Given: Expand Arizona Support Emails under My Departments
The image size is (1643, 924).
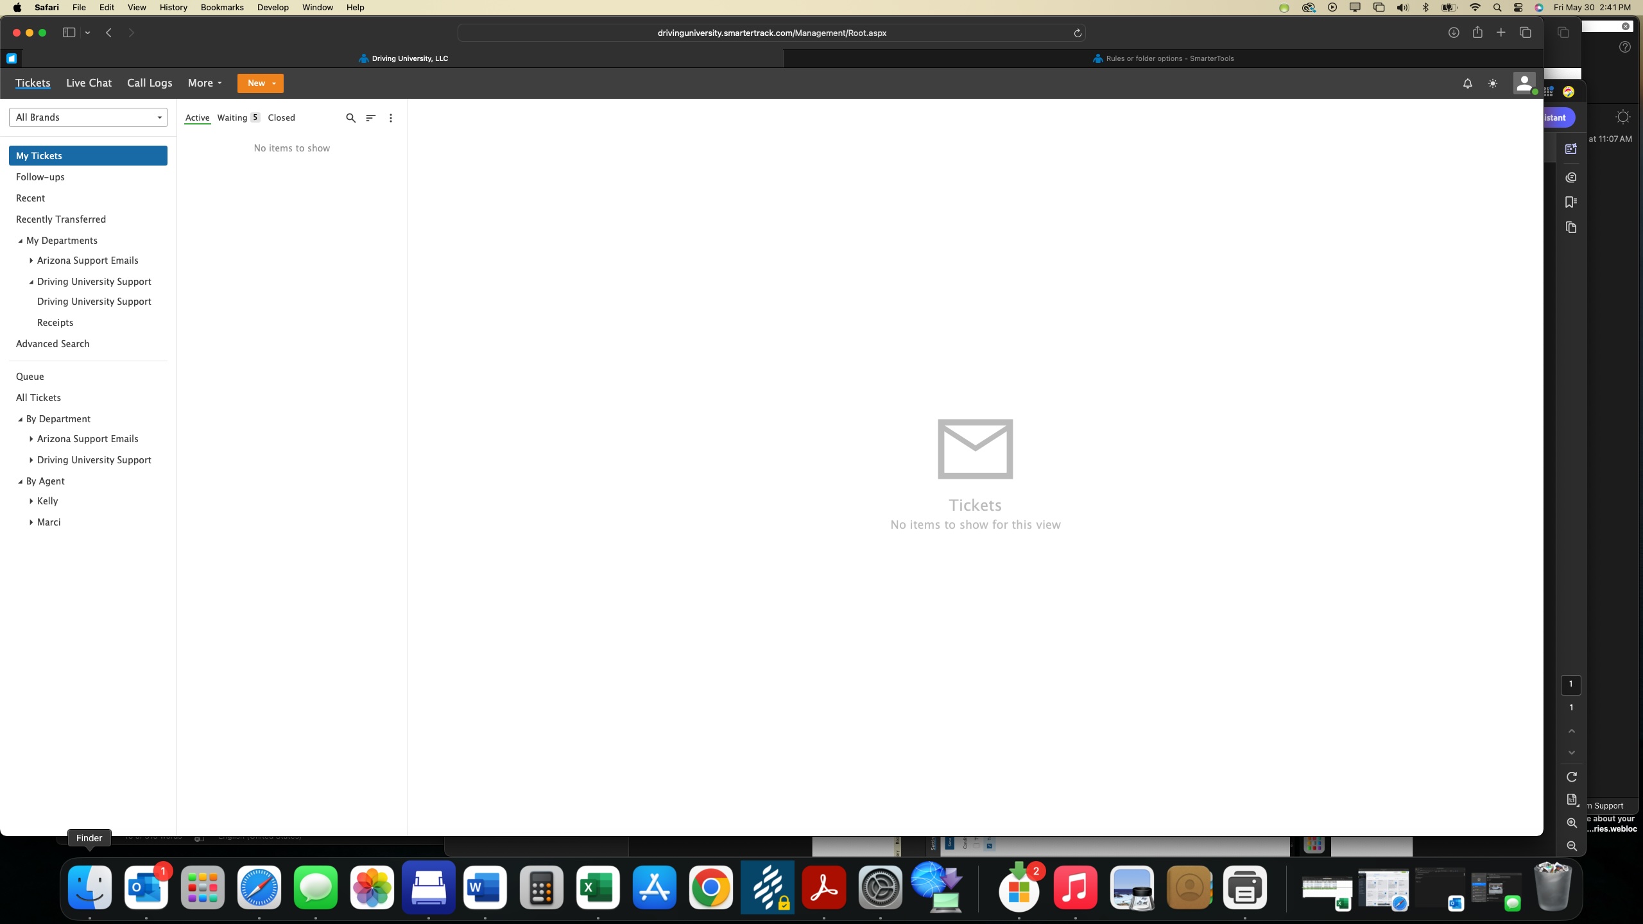Looking at the screenshot, I should [x=31, y=261].
